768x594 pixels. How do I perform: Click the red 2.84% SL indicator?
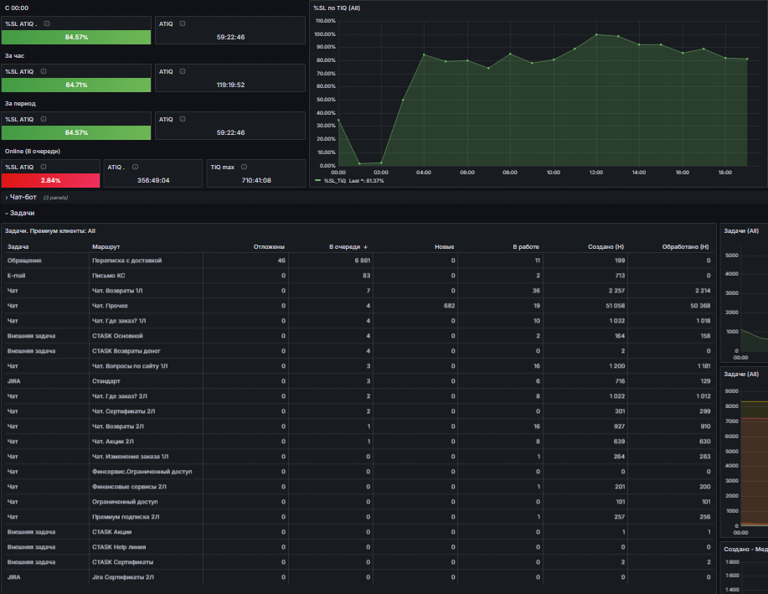[50, 180]
